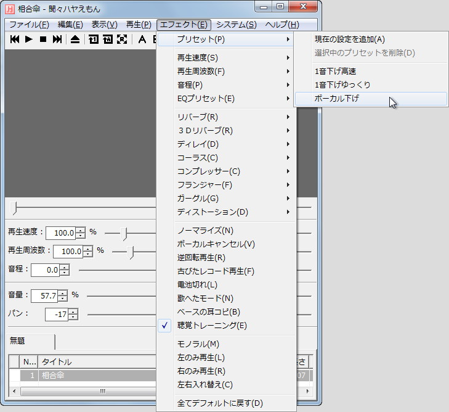Select 右のみ再生(R) option
449x412 pixels.
pos(227,371)
